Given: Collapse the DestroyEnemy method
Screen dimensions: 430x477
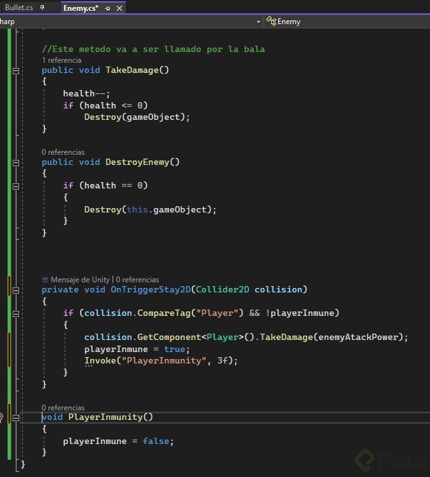Looking at the screenshot, I should 16,163.
